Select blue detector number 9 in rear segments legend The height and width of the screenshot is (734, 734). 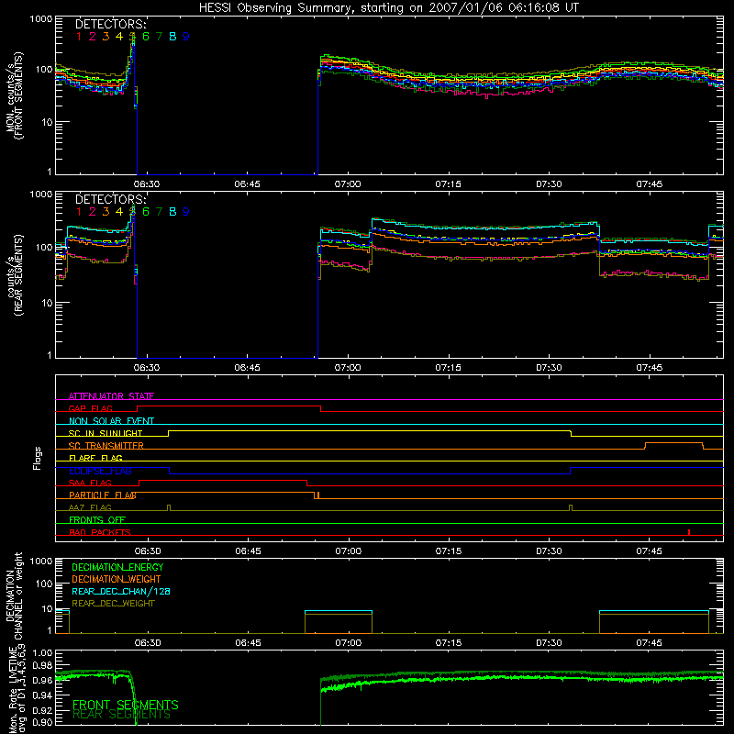click(x=186, y=212)
